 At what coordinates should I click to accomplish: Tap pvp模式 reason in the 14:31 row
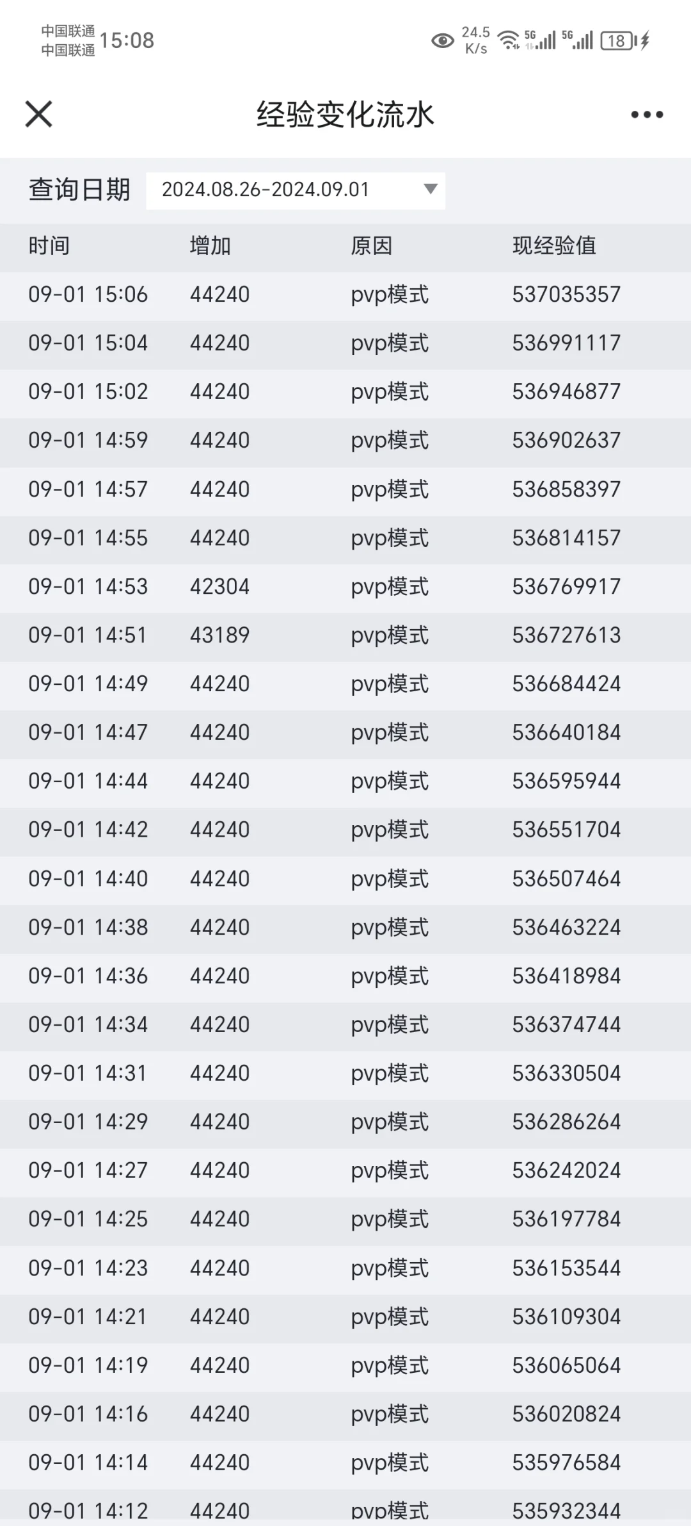click(390, 1074)
